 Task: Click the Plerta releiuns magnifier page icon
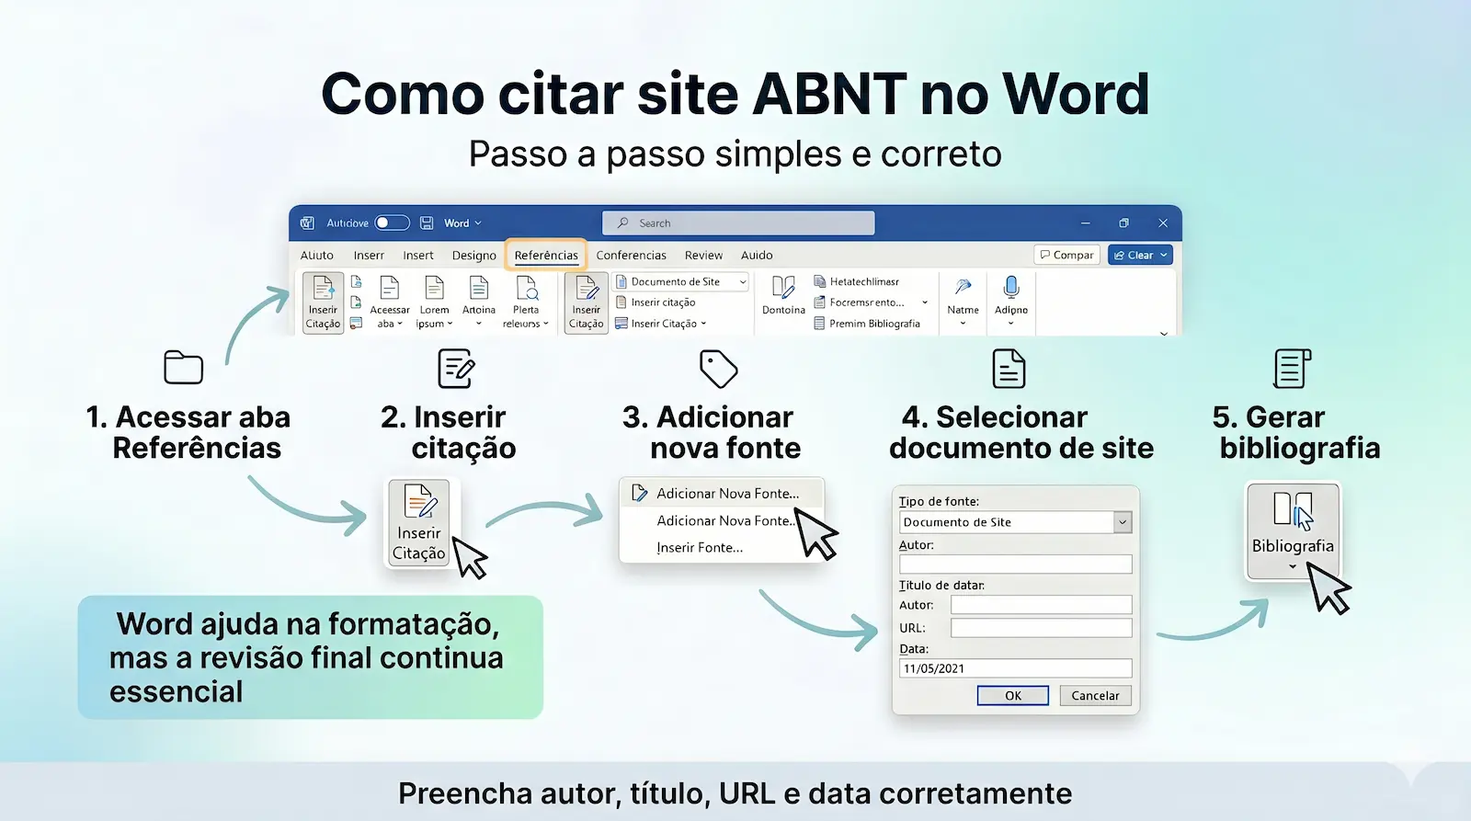point(527,289)
